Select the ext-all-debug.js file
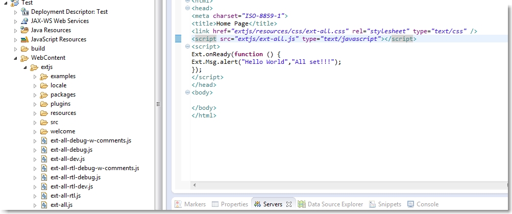The width and height of the screenshot is (512, 214). coord(71,150)
